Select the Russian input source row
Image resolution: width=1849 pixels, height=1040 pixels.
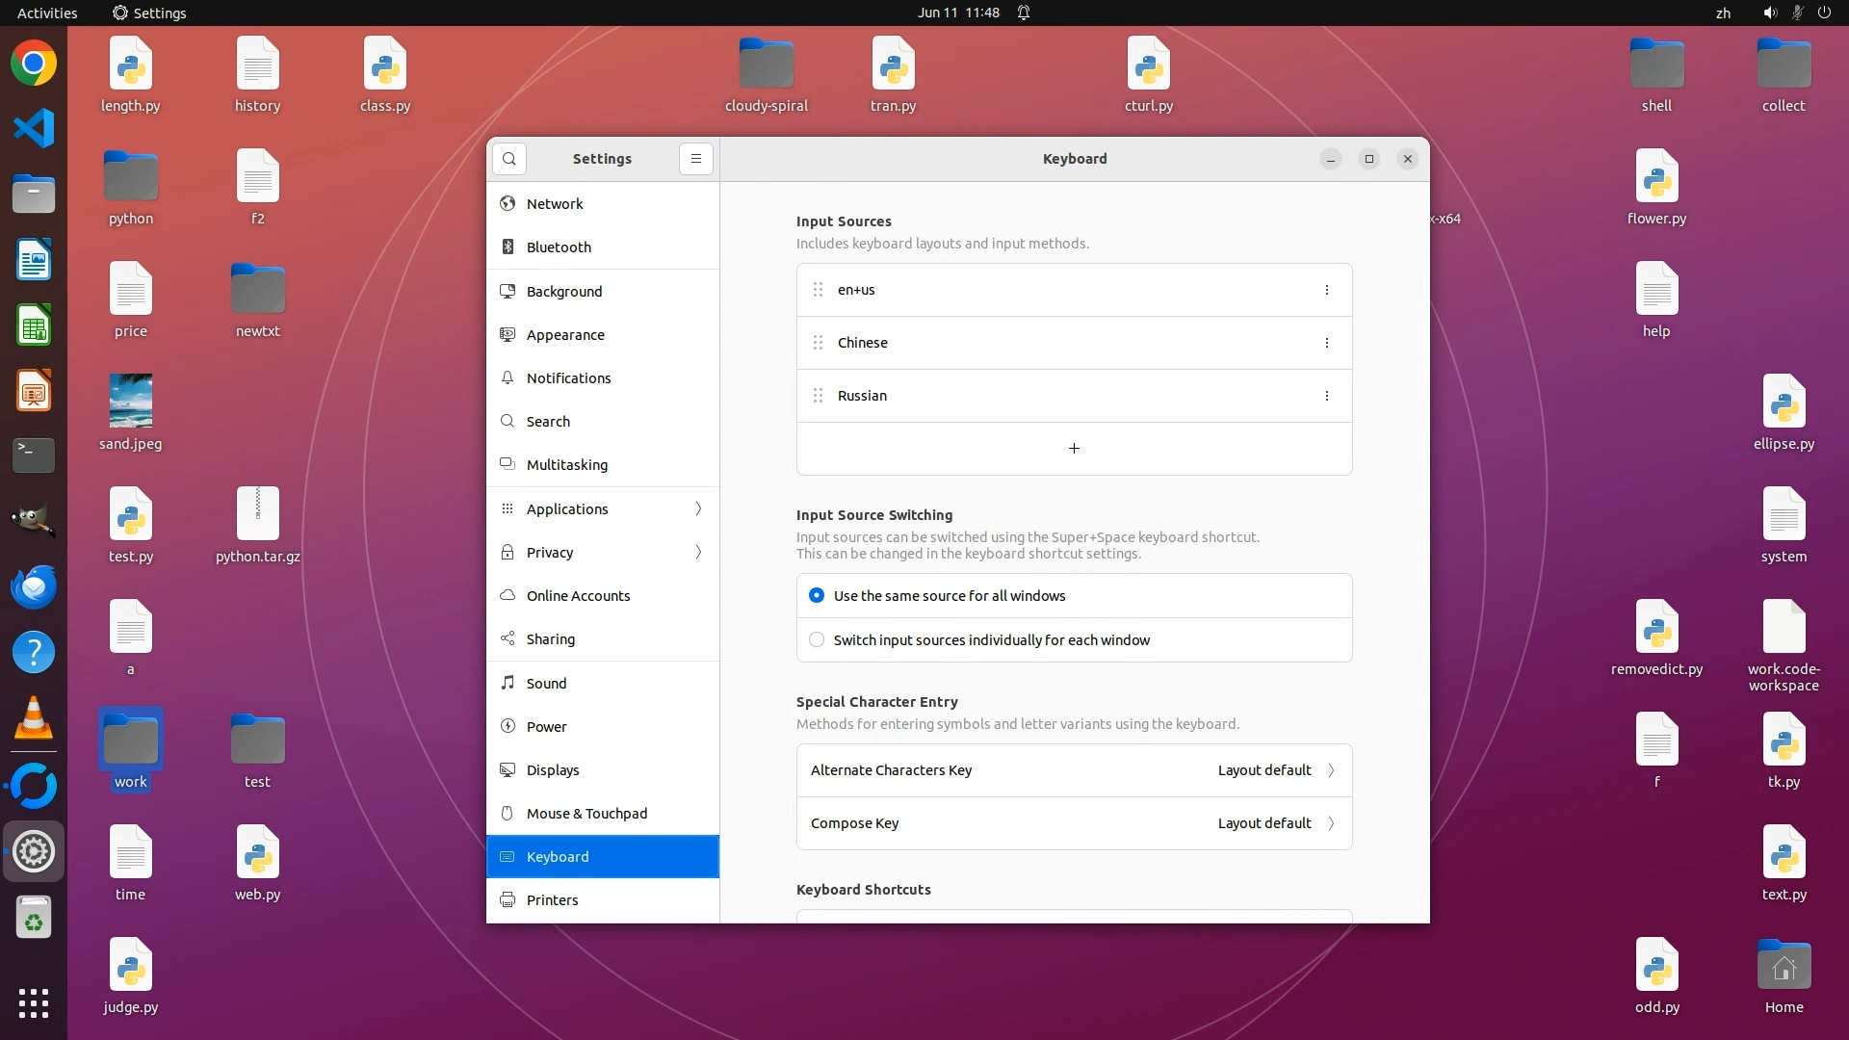(1059, 396)
